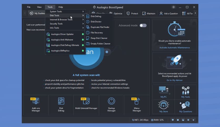
Task: Click double-chevron icon in status bar
Action: click(x=193, y=120)
